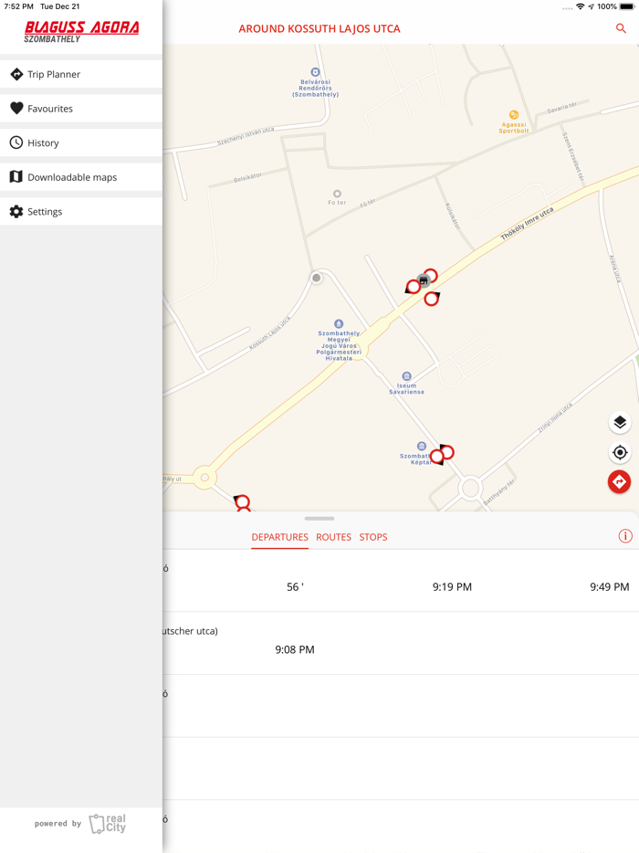Switch to the ROUTES tab
Image resolution: width=639 pixels, height=853 pixels.
tap(333, 537)
